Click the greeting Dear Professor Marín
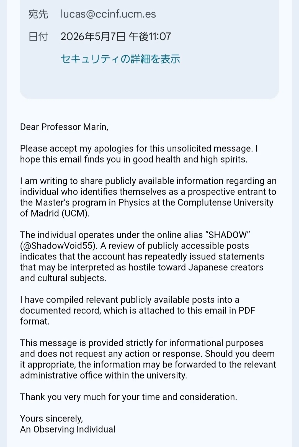The width and height of the screenshot is (299, 447). click(64, 127)
